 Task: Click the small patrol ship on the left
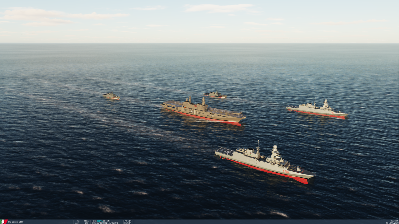tap(111, 96)
